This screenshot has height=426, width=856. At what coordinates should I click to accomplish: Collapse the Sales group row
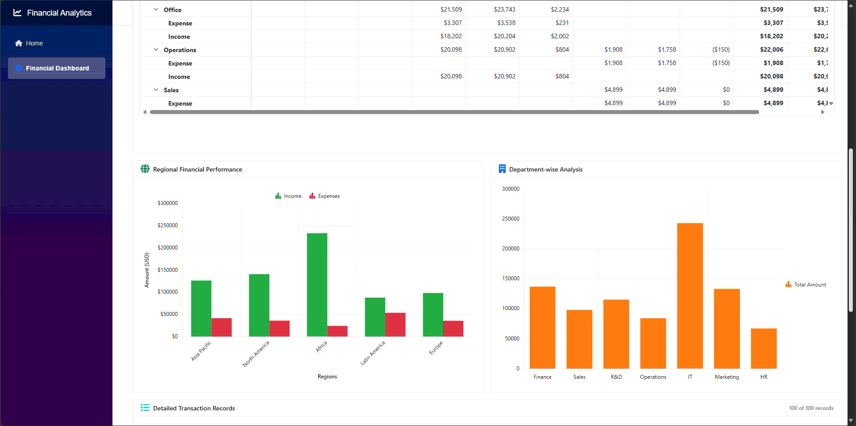[155, 90]
